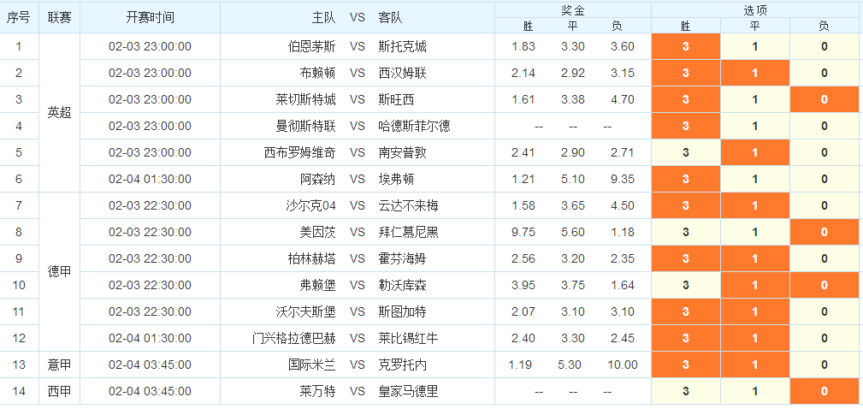
Task: Select draw option 1 for 伯恩茅斯 match
Action: 755,46
